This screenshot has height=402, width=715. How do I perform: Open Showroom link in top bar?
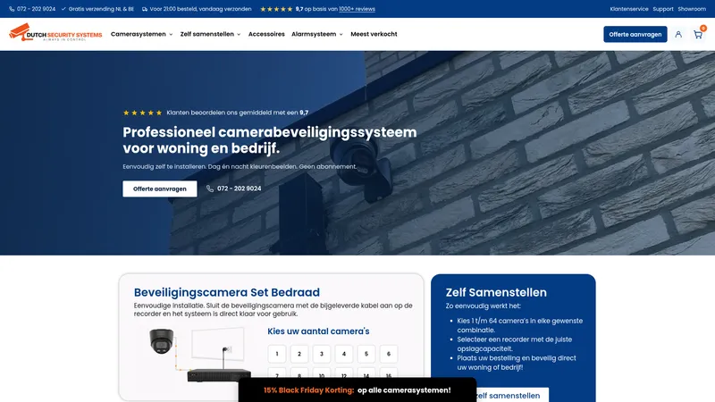click(692, 9)
